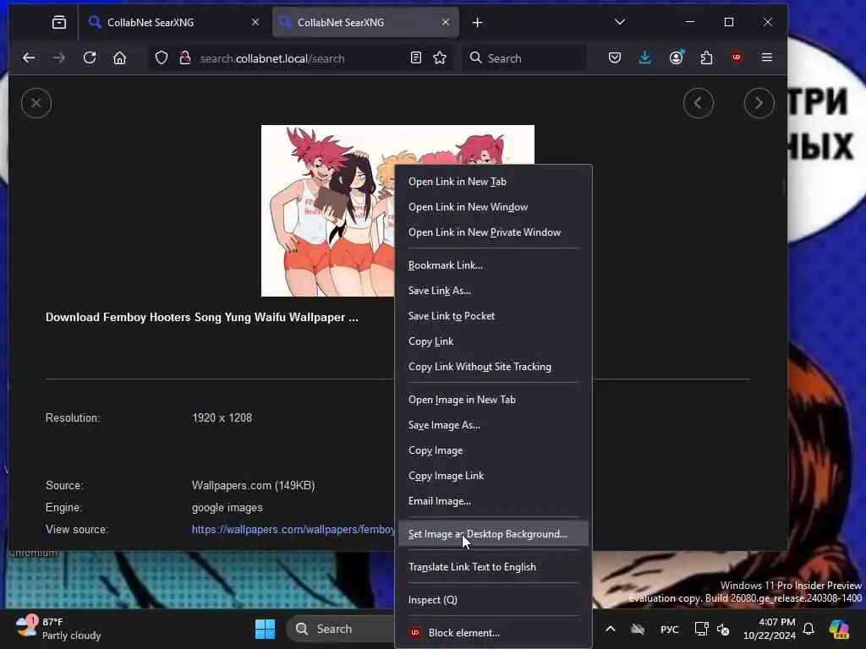Open a new tab with plus
The image size is (866, 649).
pos(477,23)
